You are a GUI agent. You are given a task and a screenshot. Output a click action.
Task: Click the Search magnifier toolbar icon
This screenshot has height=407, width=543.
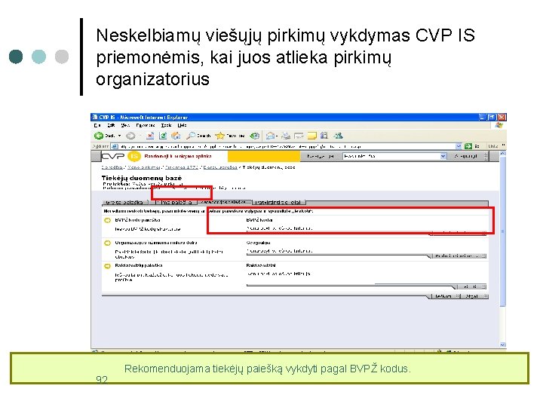(191, 136)
